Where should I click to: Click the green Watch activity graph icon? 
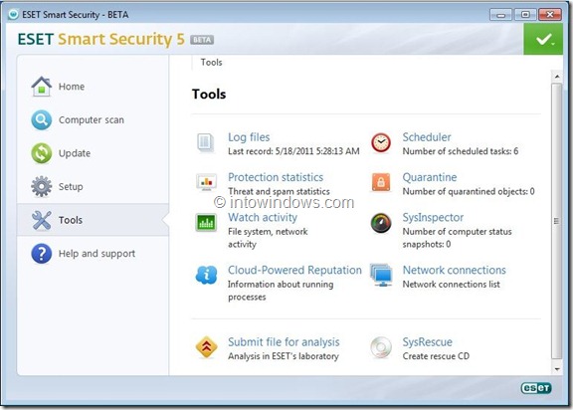pos(206,222)
